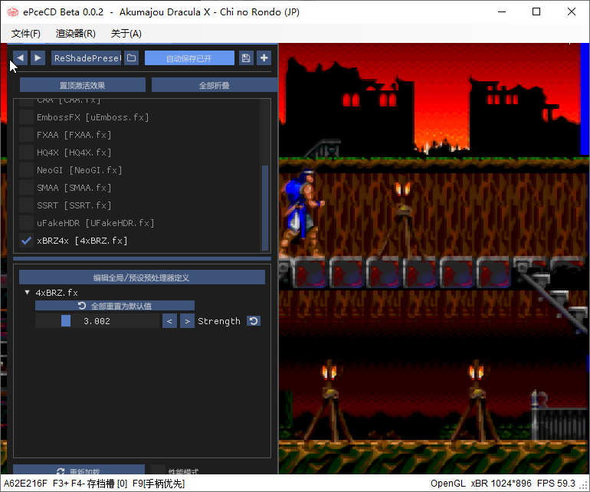The width and height of the screenshot is (590, 492).
Task: Minimize the ePceCD window
Action: 502,11
